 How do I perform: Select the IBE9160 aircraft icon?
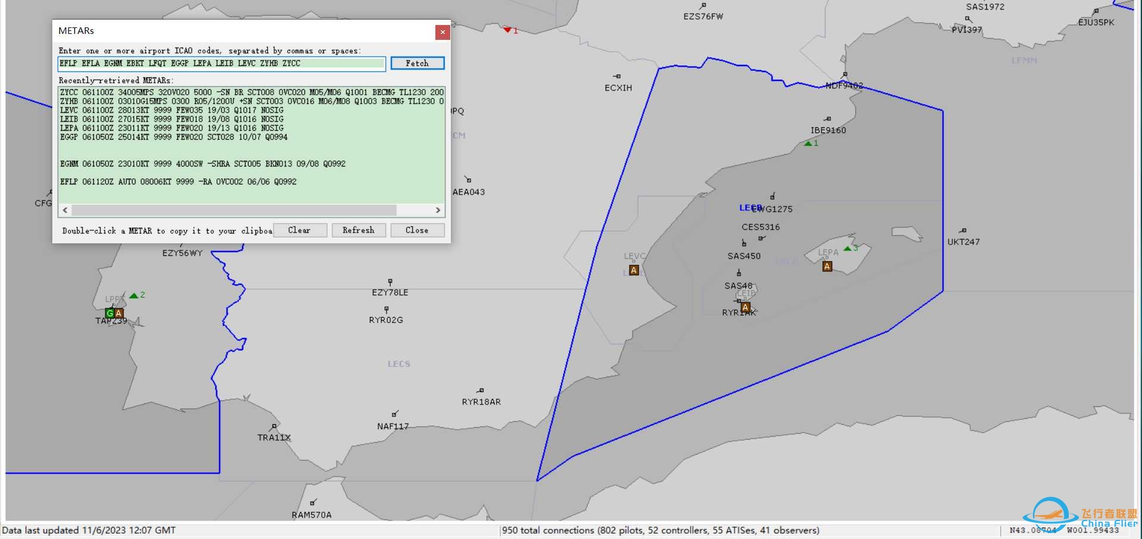pos(827,119)
